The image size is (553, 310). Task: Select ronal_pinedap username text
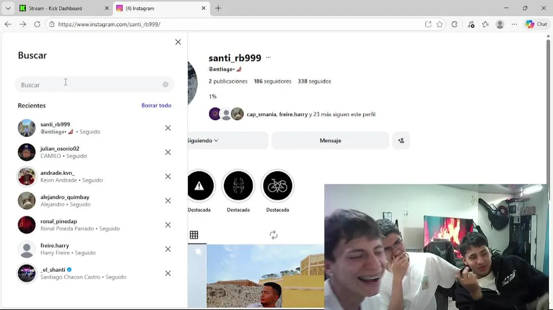59,221
